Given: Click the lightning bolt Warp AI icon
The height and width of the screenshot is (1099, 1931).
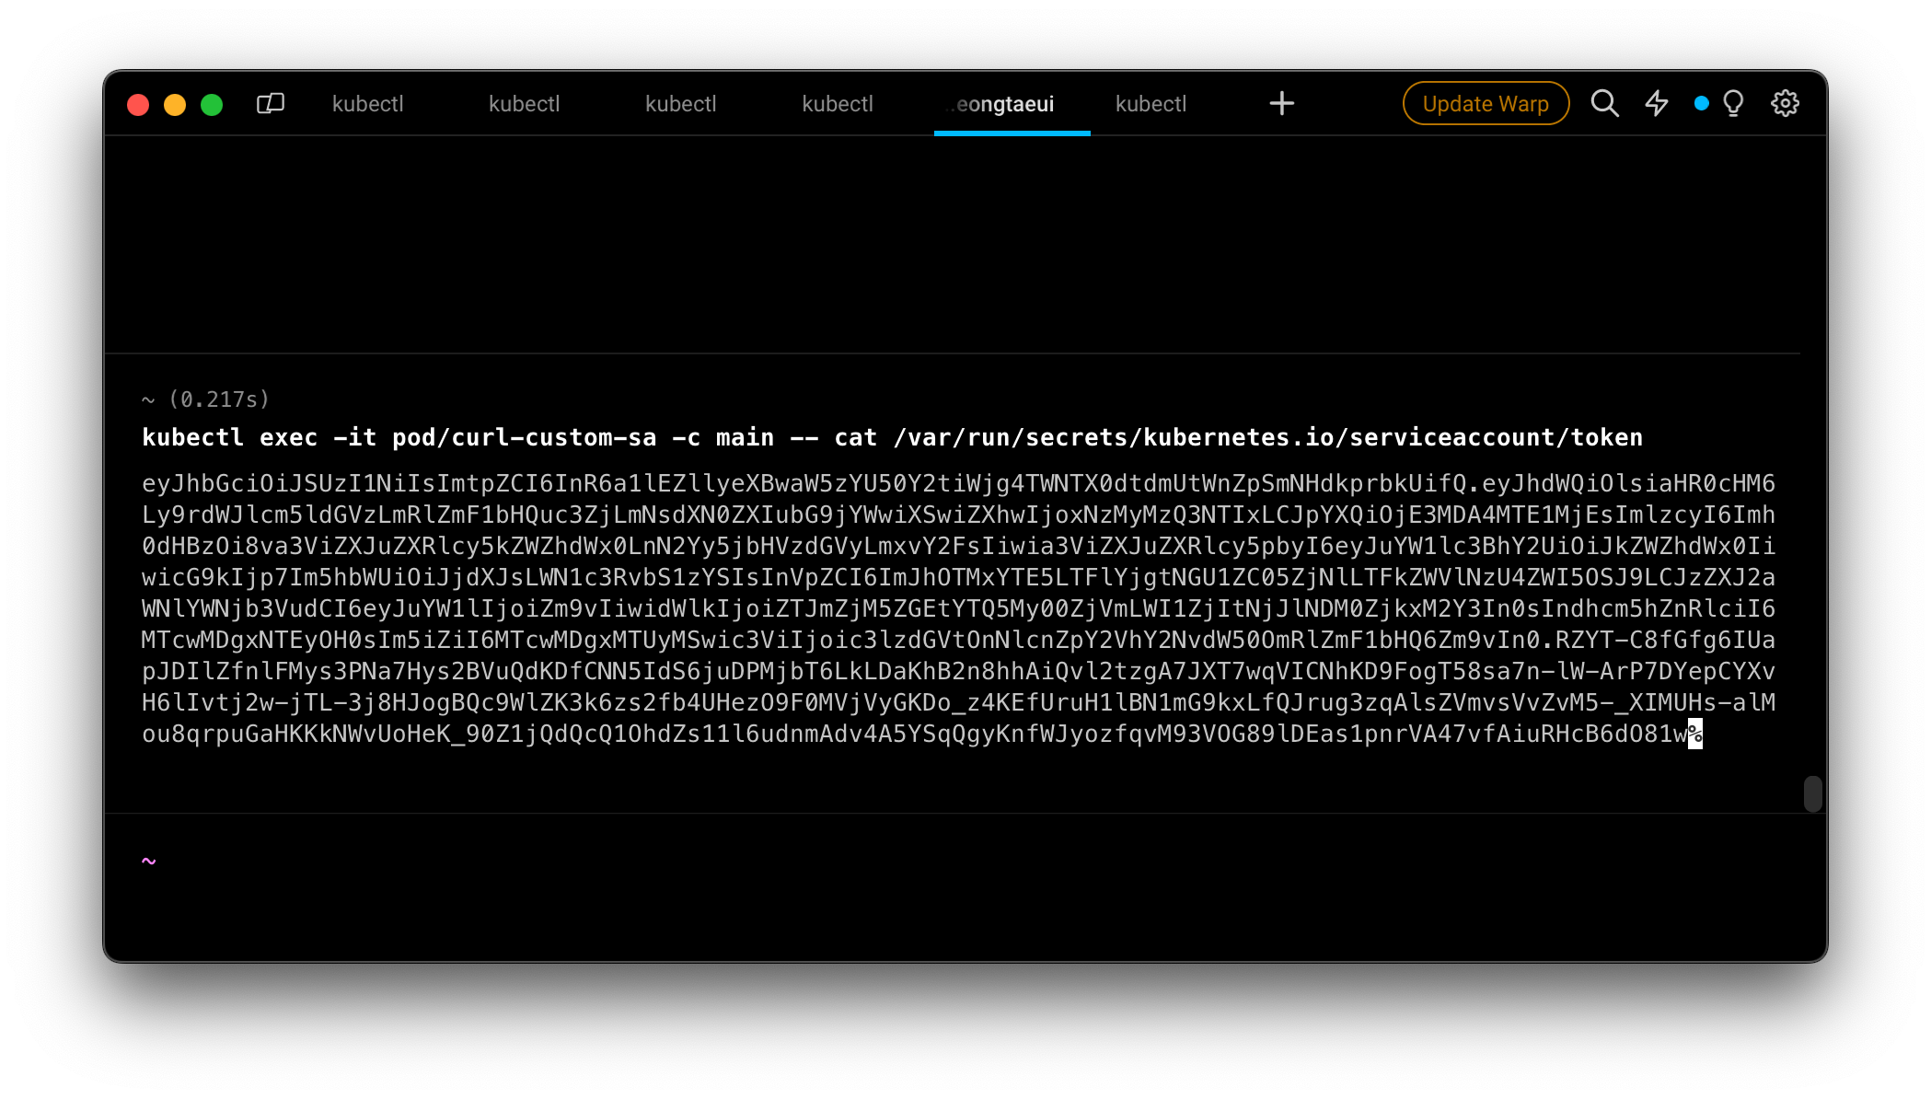Looking at the screenshot, I should pyautogui.click(x=1657, y=103).
